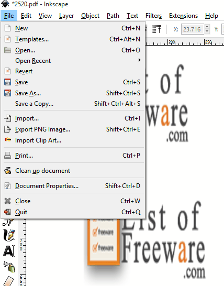224x286 pixels.
Task: Choose Save As... menu entry
Action: click(73, 93)
